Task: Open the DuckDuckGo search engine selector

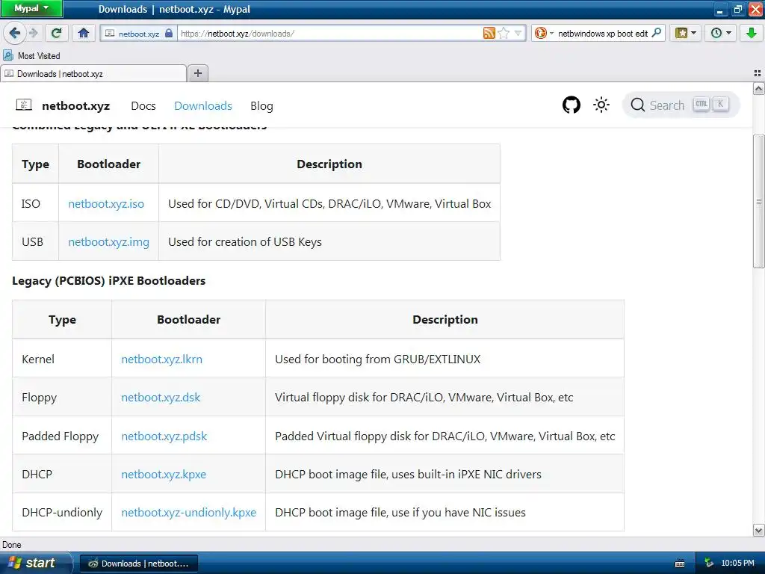Action: tap(544, 33)
